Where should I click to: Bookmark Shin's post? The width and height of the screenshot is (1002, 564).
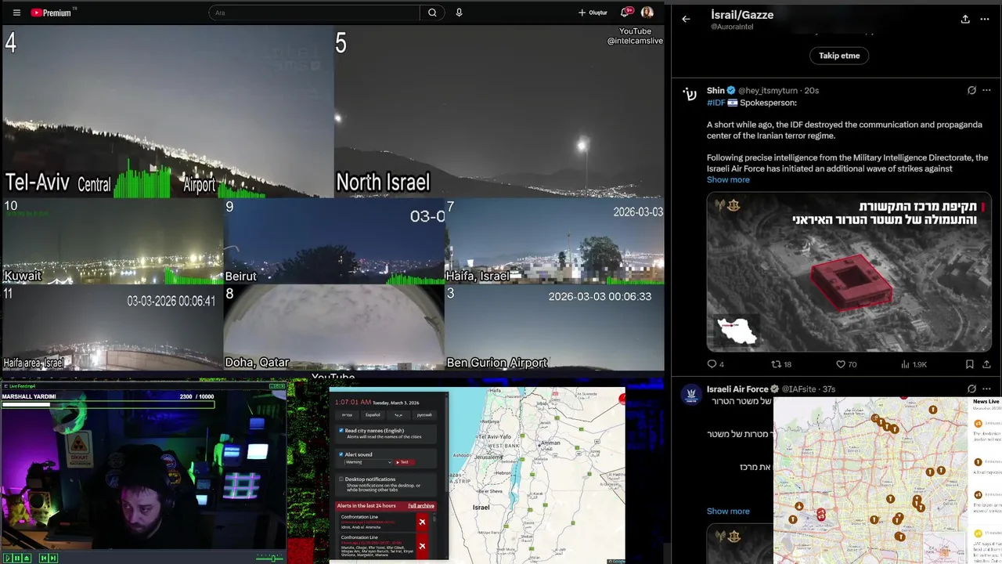point(969,364)
